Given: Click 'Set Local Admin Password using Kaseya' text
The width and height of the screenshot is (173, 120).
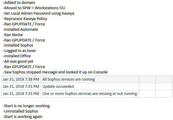Looking at the screenshot, I should tap(39, 13).
